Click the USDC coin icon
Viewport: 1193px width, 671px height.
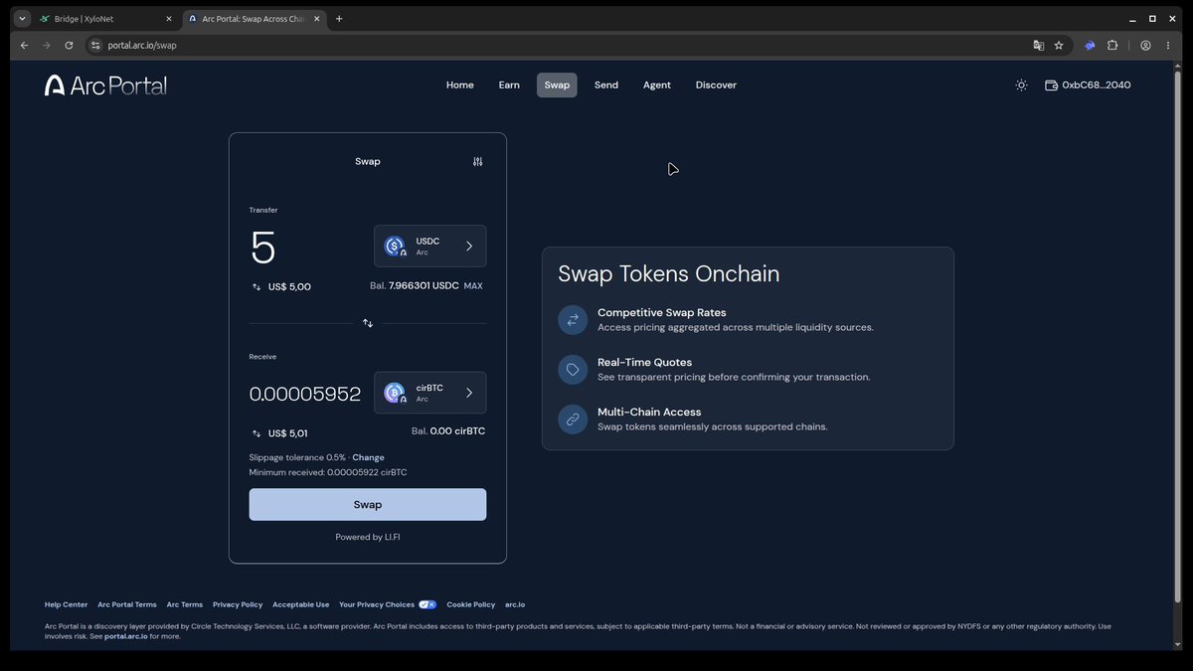coord(395,246)
